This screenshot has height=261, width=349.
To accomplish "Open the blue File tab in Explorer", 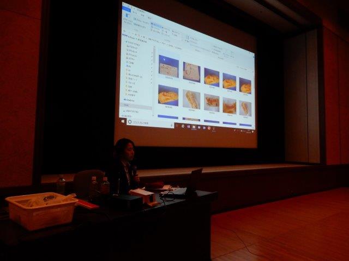I will 126,9.
